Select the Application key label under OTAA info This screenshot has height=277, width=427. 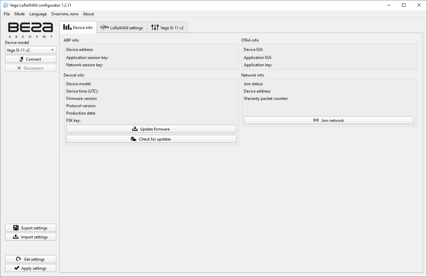[x=258, y=65]
